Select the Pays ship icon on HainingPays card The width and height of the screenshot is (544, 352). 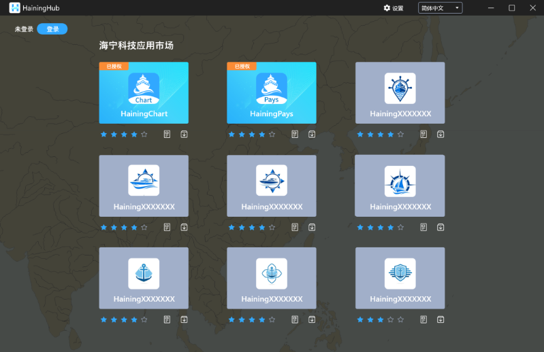(x=271, y=88)
